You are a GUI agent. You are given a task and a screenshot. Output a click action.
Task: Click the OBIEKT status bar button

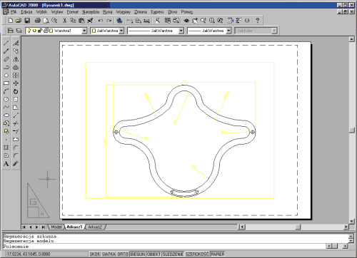click(x=154, y=254)
